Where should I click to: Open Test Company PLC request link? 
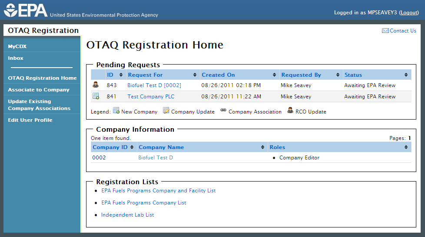[x=151, y=97]
